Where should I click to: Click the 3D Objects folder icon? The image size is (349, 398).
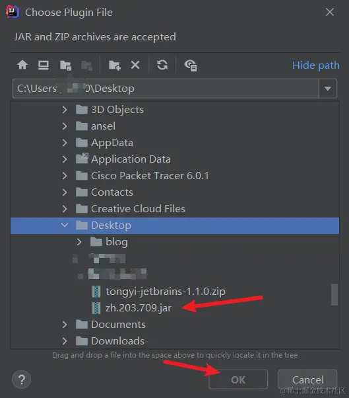click(82, 110)
